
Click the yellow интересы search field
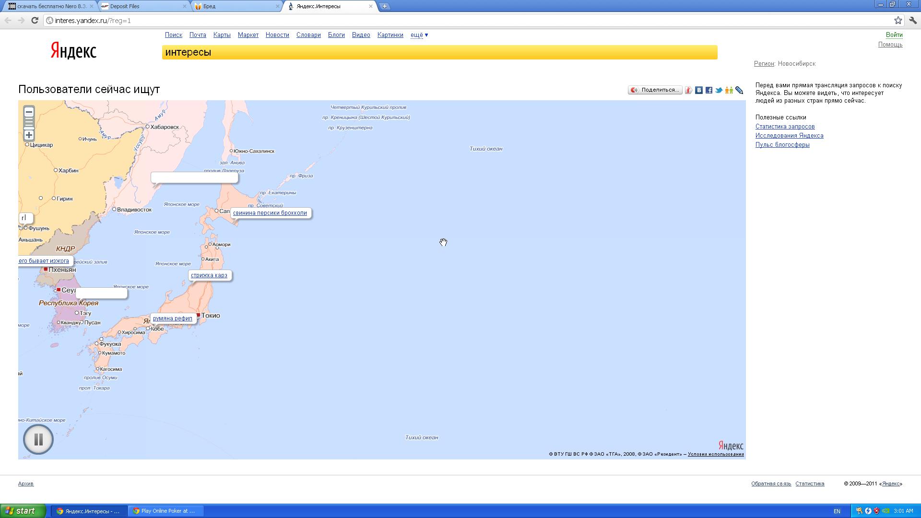(440, 52)
